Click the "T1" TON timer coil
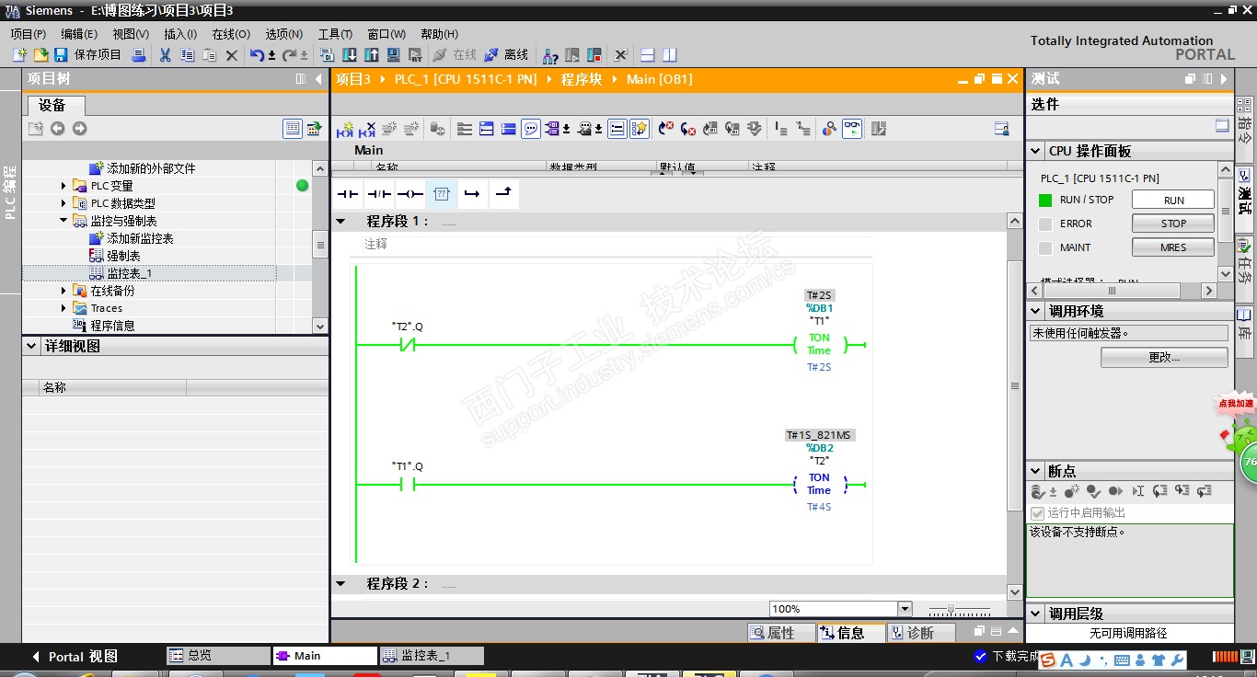This screenshot has height=677, width=1257. point(819,345)
